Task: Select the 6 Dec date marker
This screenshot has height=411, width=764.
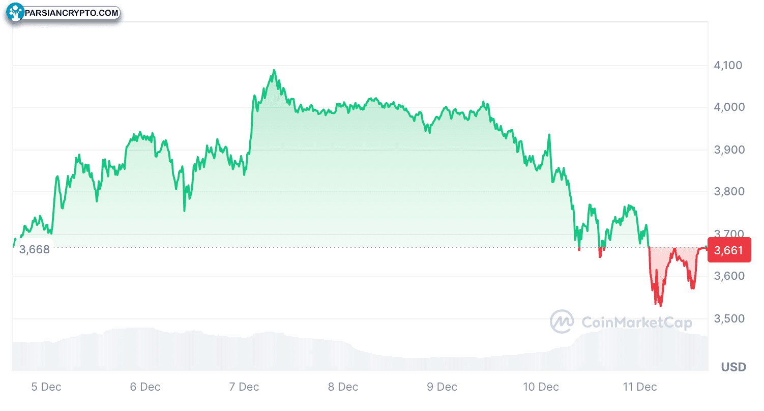Action: click(145, 387)
